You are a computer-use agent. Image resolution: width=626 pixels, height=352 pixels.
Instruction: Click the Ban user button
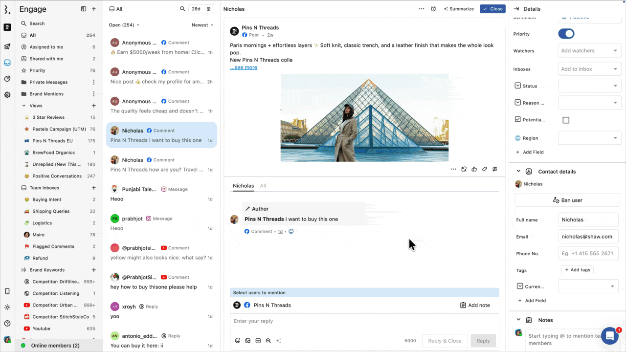567,200
